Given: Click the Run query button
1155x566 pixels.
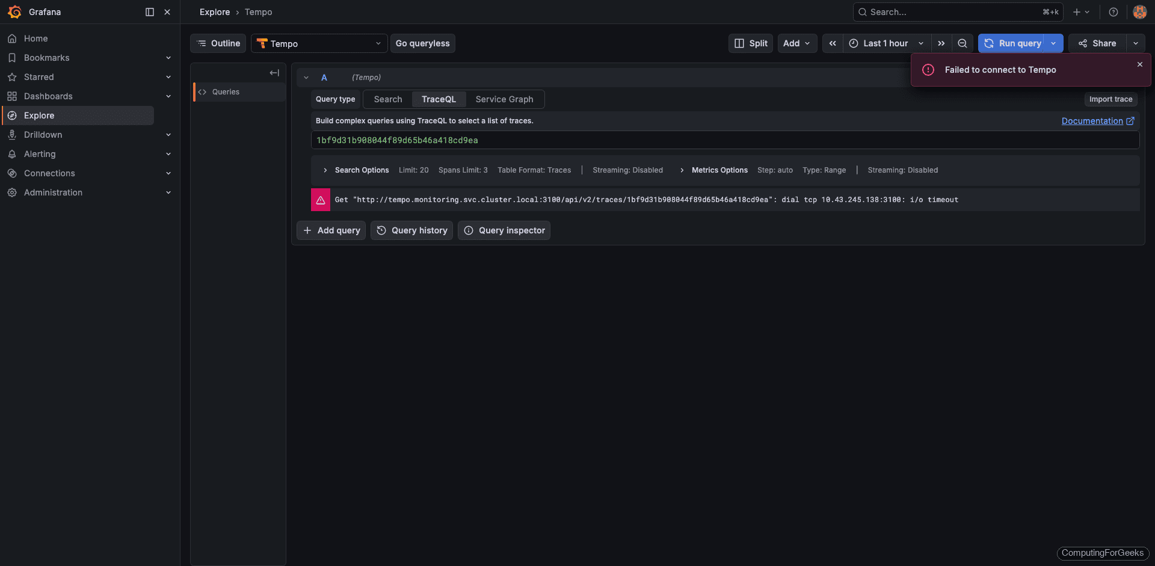Looking at the screenshot, I should coord(1014,43).
